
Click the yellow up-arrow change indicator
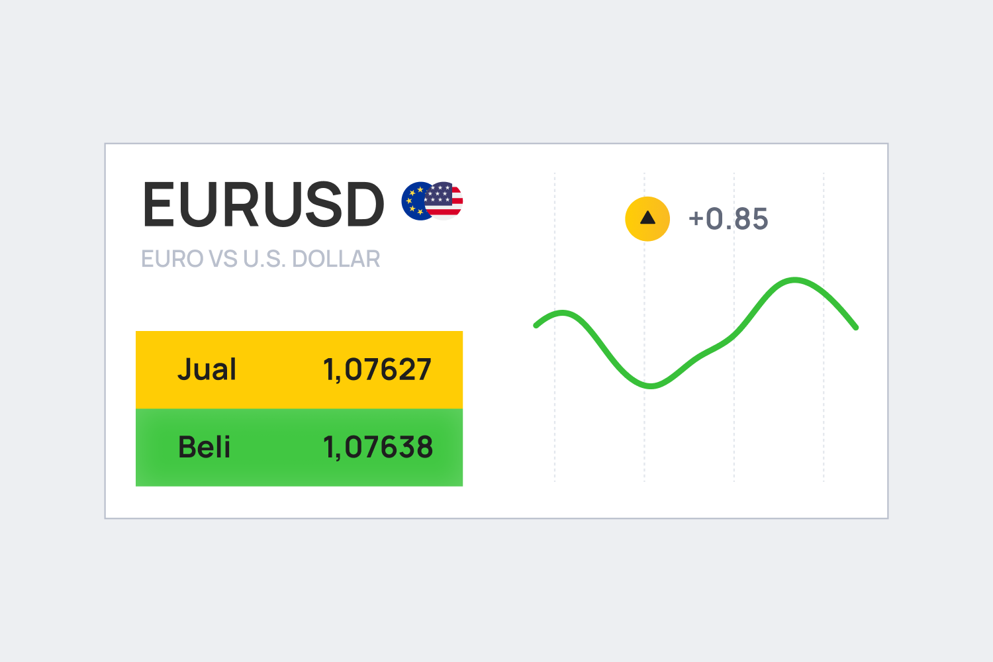[647, 218]
